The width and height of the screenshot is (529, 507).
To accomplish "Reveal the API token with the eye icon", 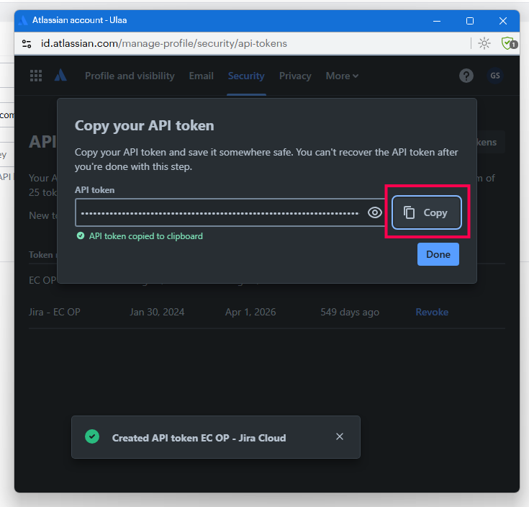I will pos(374,212).
